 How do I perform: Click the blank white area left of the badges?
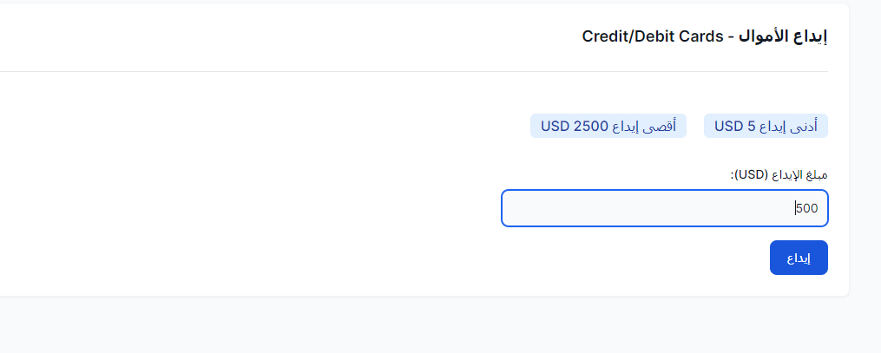[x=260, y=127]
